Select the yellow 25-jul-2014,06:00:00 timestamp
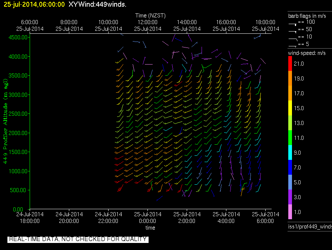The height and width of the screenshot is (250, 332). [34, 4]
